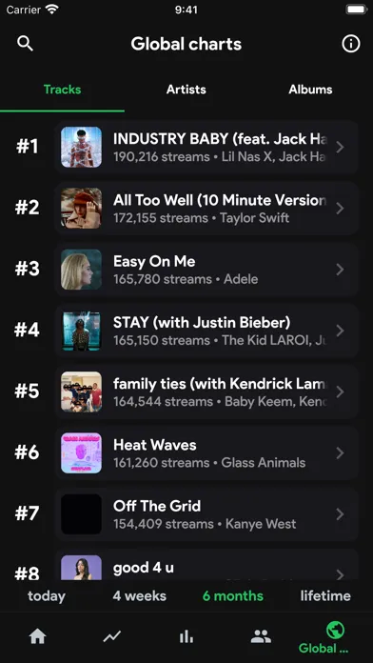Select the 4 weeks time range
The width and height of the screenshot is (373, 663).
pos(140,596)
